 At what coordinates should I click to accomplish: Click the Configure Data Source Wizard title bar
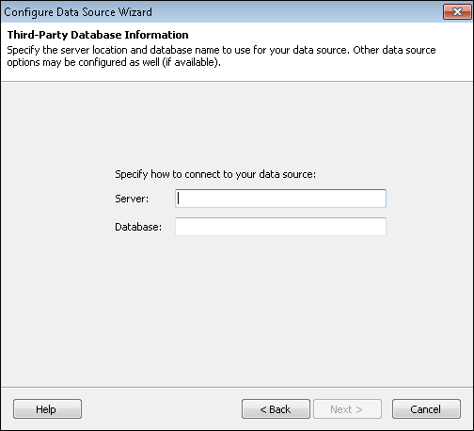coord(219,12)
